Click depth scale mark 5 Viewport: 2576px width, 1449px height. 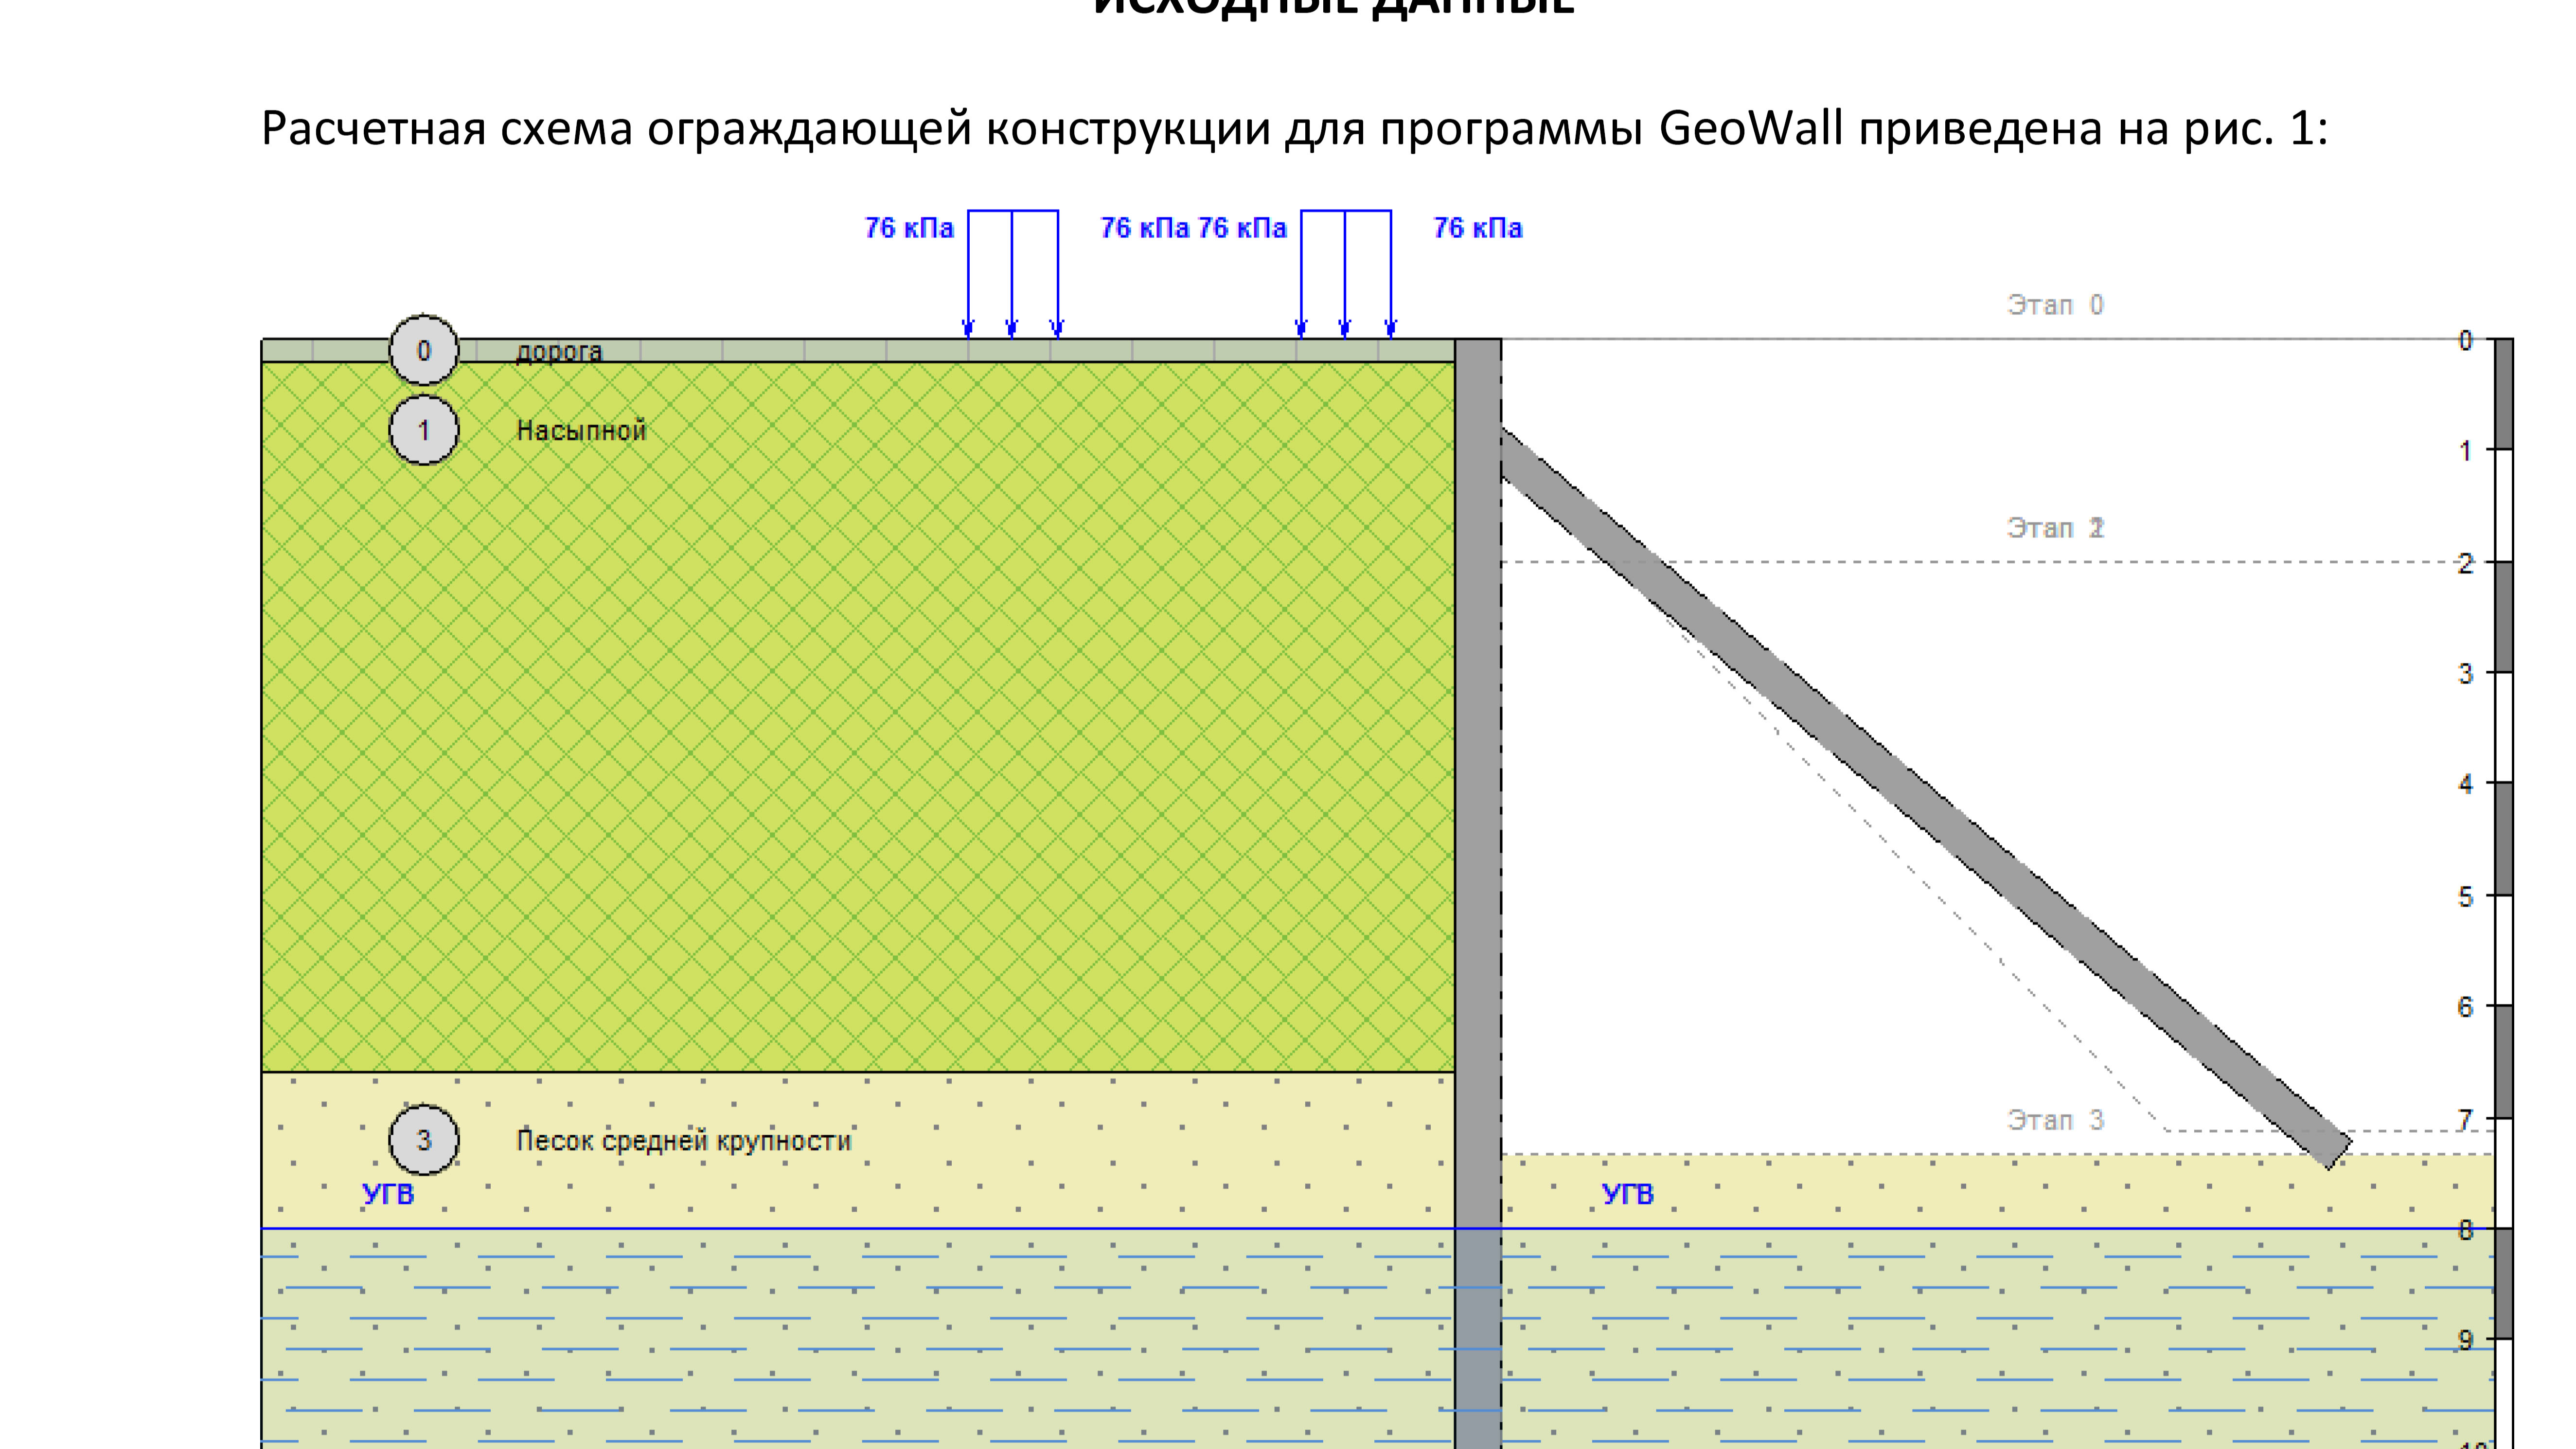point(2465,897)
